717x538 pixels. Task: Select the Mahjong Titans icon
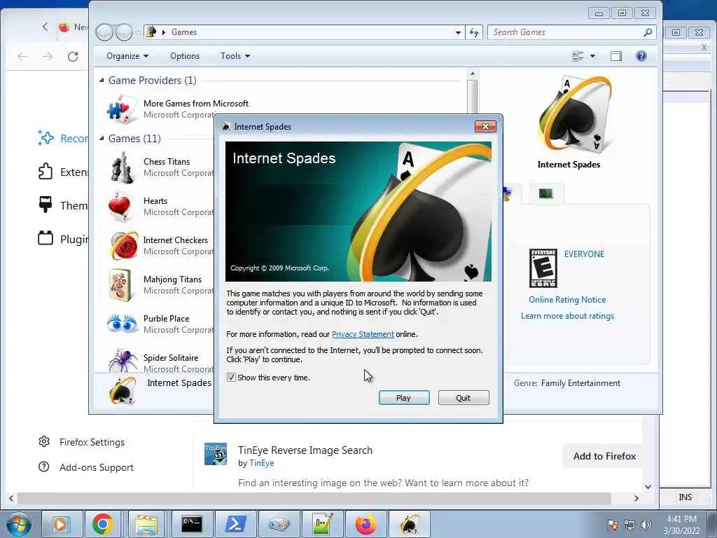(x=120, y=285)
